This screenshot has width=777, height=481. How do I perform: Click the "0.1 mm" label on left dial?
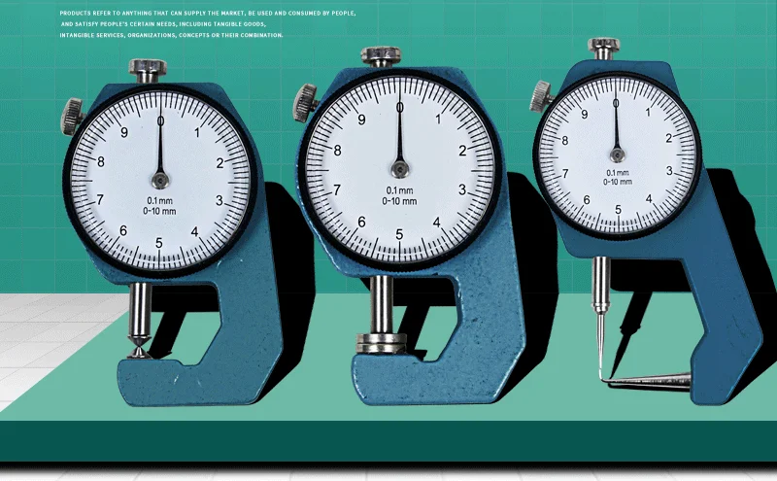[159, 201]
